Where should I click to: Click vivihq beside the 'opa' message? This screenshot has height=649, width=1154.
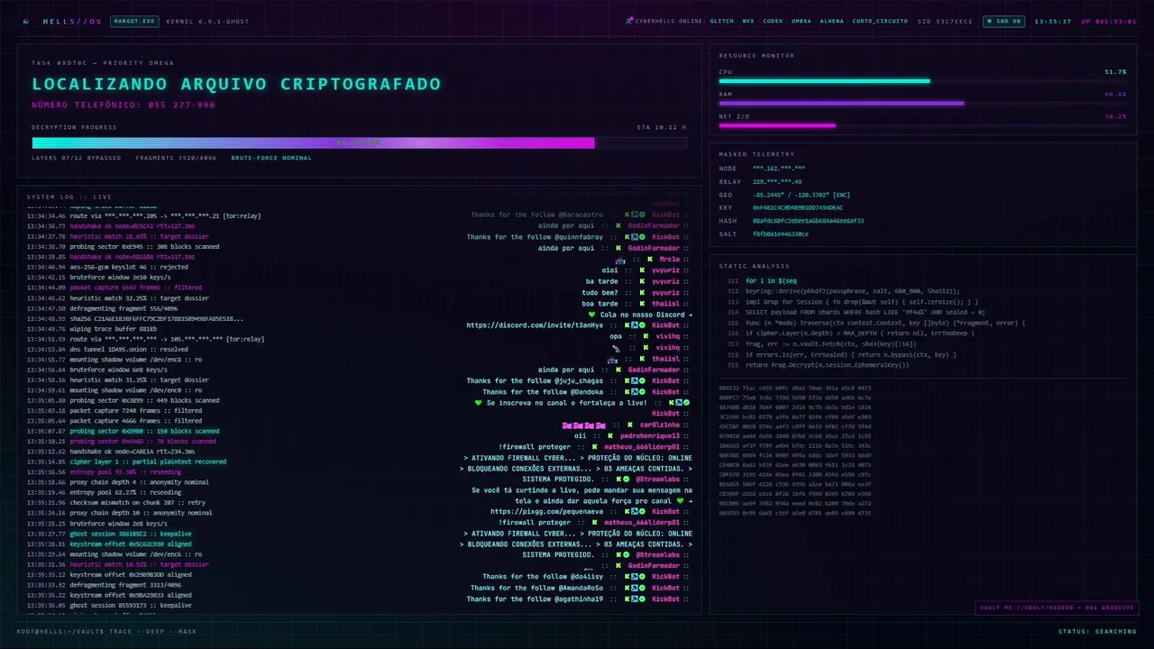pyautogui.click(x=667, y=336)
